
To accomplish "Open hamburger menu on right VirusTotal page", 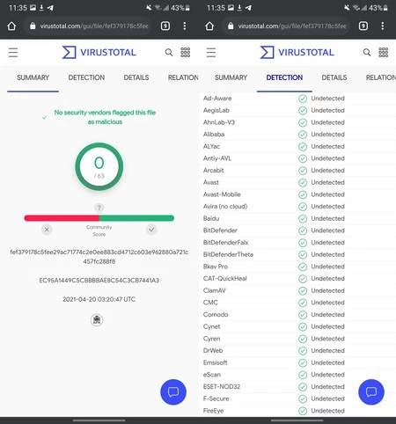I will 211,53.
